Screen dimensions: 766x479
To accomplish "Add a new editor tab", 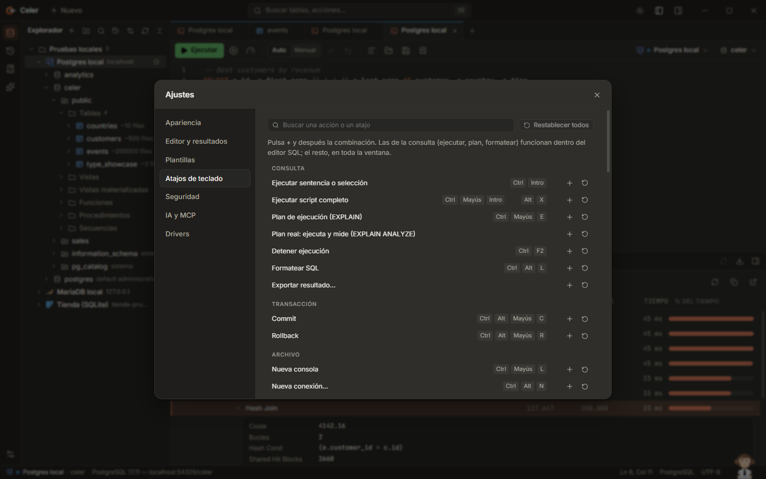I will (472, 31).
